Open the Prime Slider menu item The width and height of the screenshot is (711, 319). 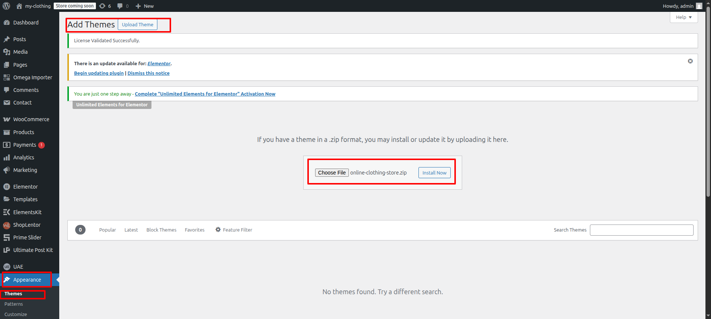click(x=27, y=237)
